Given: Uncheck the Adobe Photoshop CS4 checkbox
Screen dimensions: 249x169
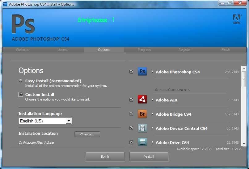Looking at the screenshot, I should 131,72.
